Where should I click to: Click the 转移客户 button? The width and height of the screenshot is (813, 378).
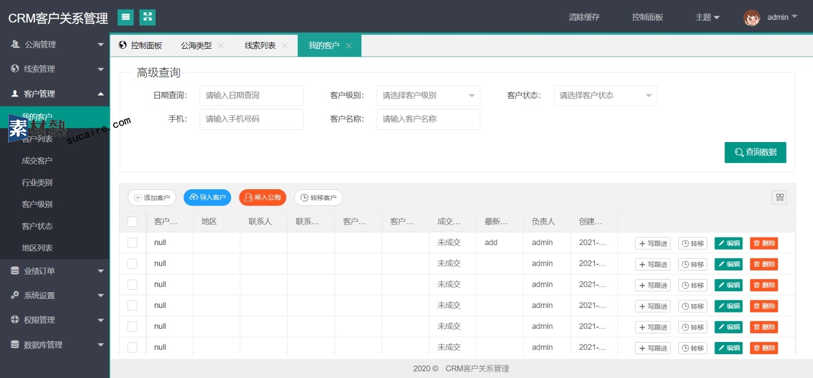coord(318,197)
